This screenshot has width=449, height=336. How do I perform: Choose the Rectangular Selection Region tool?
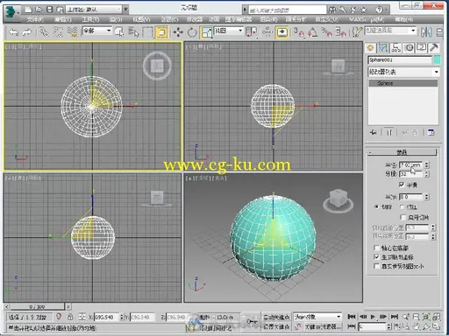click(x=147, y=32)
